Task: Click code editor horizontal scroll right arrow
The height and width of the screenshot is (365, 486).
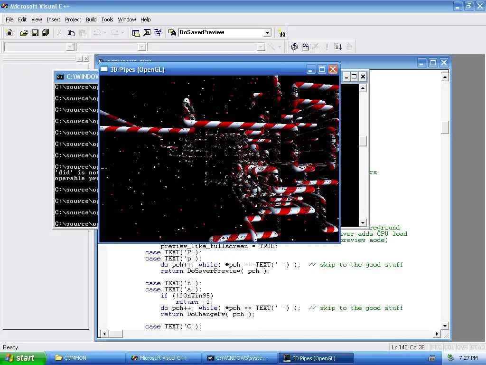Action: (x=437, y=334)
